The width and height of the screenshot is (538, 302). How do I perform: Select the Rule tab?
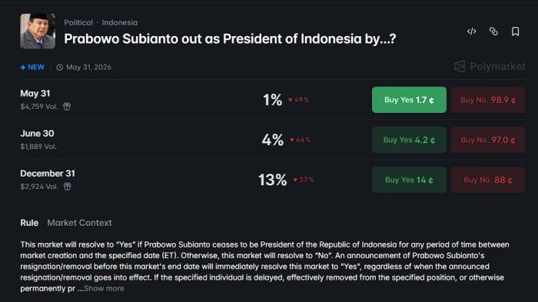click(x=29, y=223)
